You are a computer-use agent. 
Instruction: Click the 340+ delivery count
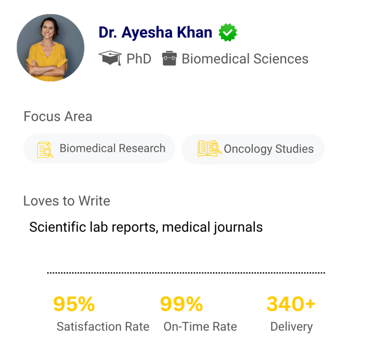tap(291, 304)
